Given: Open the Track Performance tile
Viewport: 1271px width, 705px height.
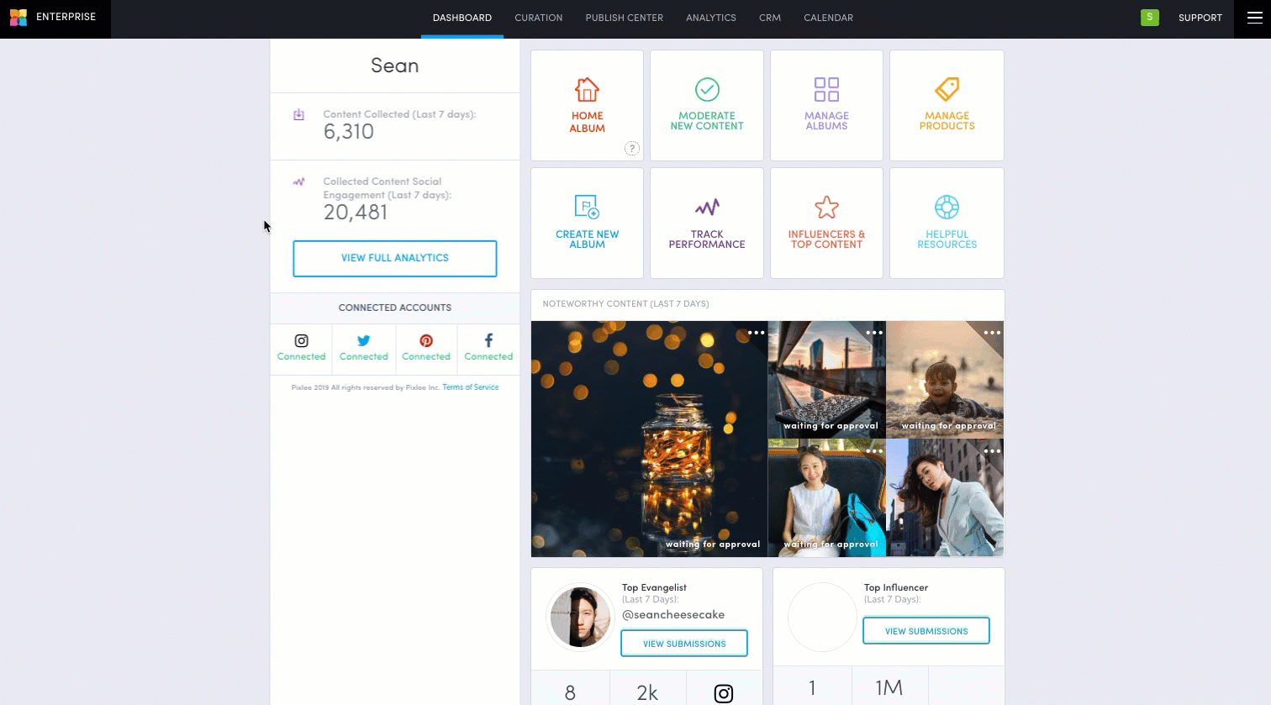Looking at the screenshot, I should (706, 223).
